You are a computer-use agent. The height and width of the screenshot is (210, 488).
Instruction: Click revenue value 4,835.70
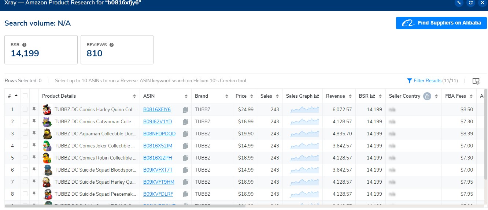(342, 134)
